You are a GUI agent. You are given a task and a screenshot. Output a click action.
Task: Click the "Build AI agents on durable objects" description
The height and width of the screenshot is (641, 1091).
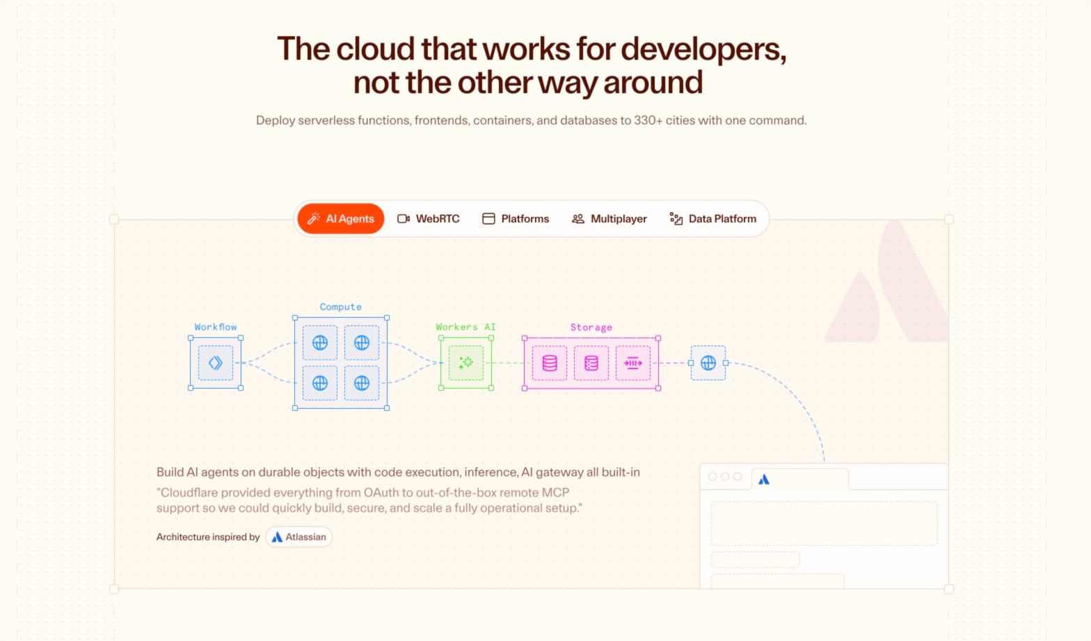398,473
